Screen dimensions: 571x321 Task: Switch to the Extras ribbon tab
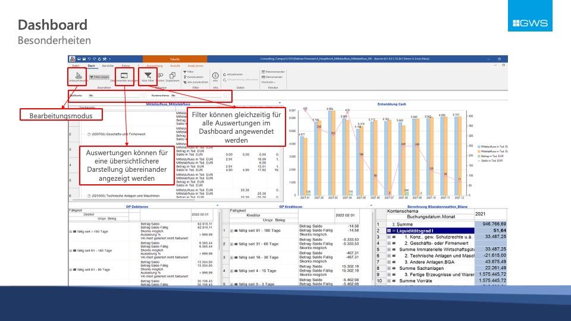(x=126, y=66)
